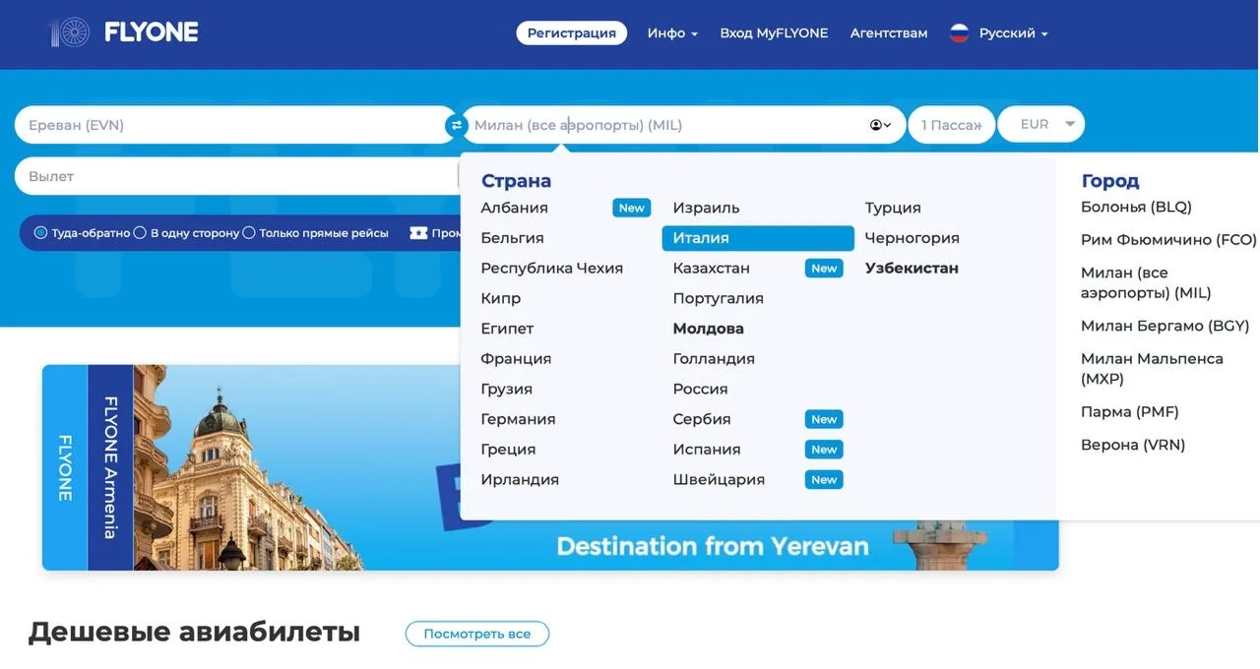Open the Destination from Yerevan banner
1260x669 pixels.
point(550,467)
